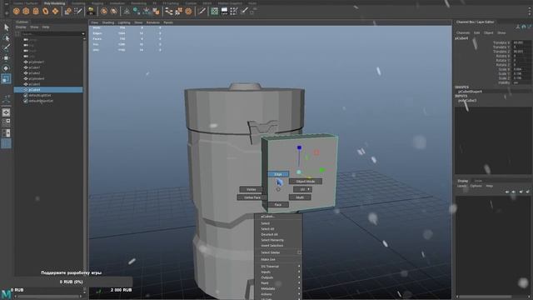The height and width of the screenshot is (300, 533).
Task: Choose Edge in the marking menu
Action: pos(278,174)
